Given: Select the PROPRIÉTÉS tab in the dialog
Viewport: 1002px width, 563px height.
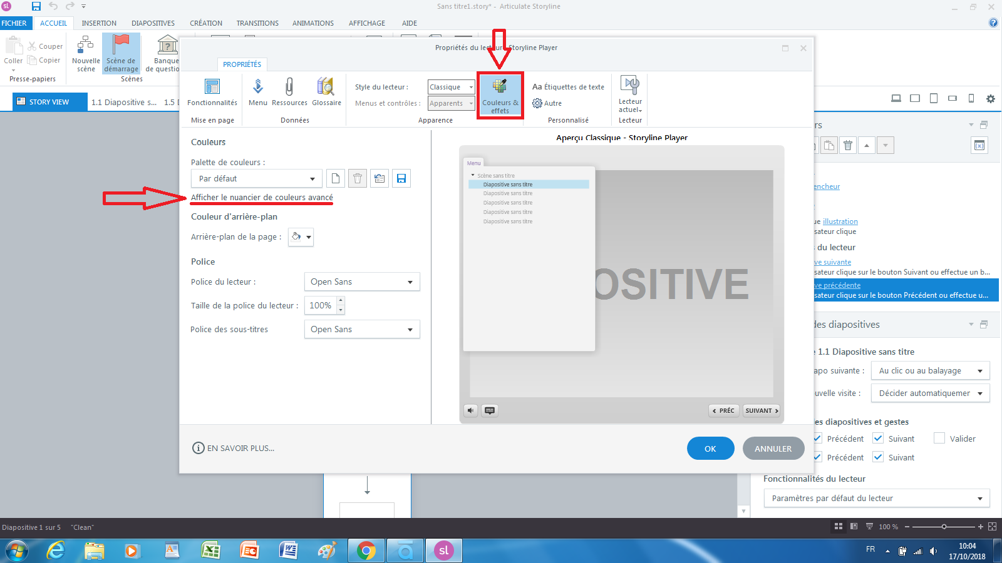Looking at the screenshot, I should pos(242,64).
